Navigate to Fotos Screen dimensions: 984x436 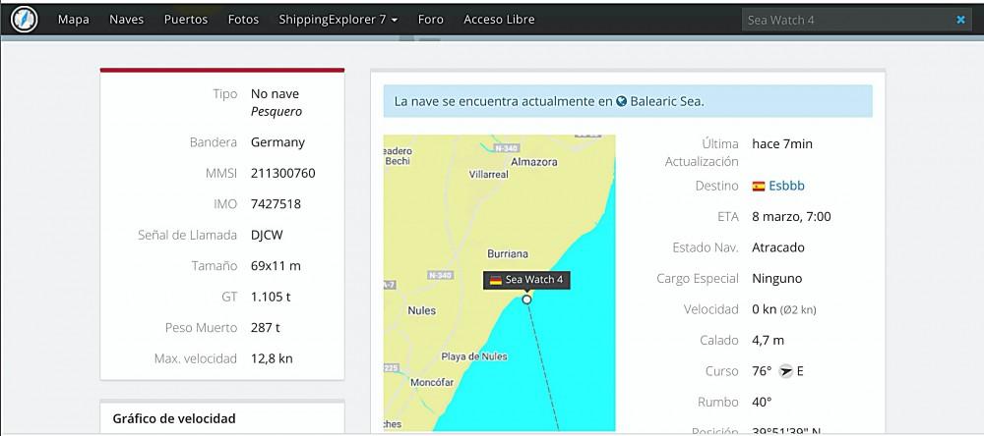tap(243, 20)
